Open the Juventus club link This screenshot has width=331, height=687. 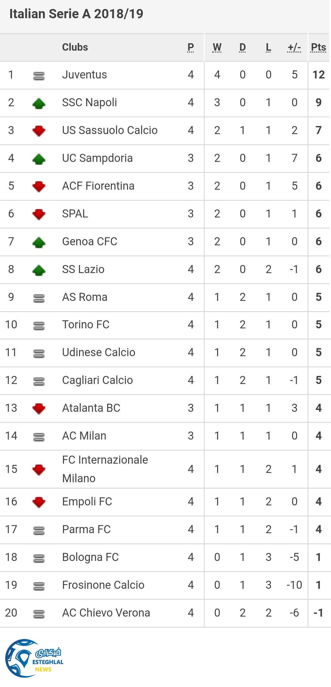[x=84, y=75]
